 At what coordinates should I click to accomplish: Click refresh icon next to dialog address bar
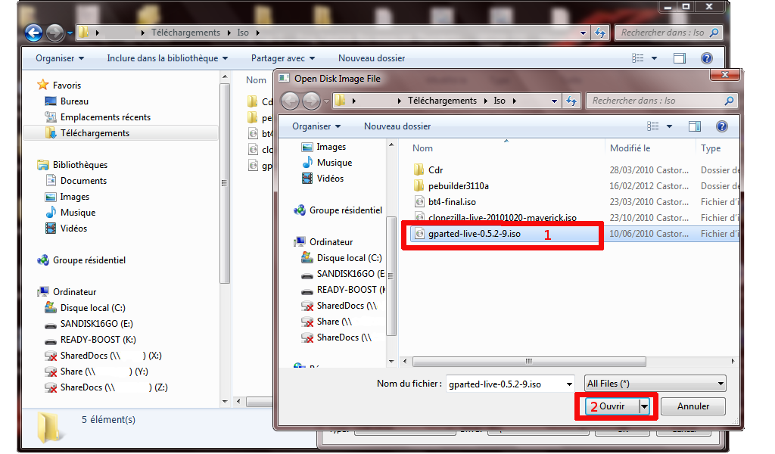click(x=571, y=101)
